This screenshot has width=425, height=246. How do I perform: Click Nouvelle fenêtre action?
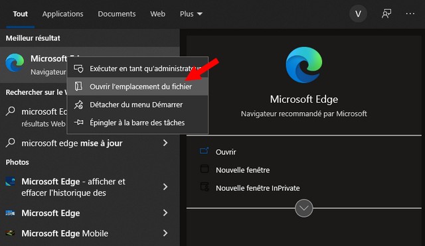point(242,170)
